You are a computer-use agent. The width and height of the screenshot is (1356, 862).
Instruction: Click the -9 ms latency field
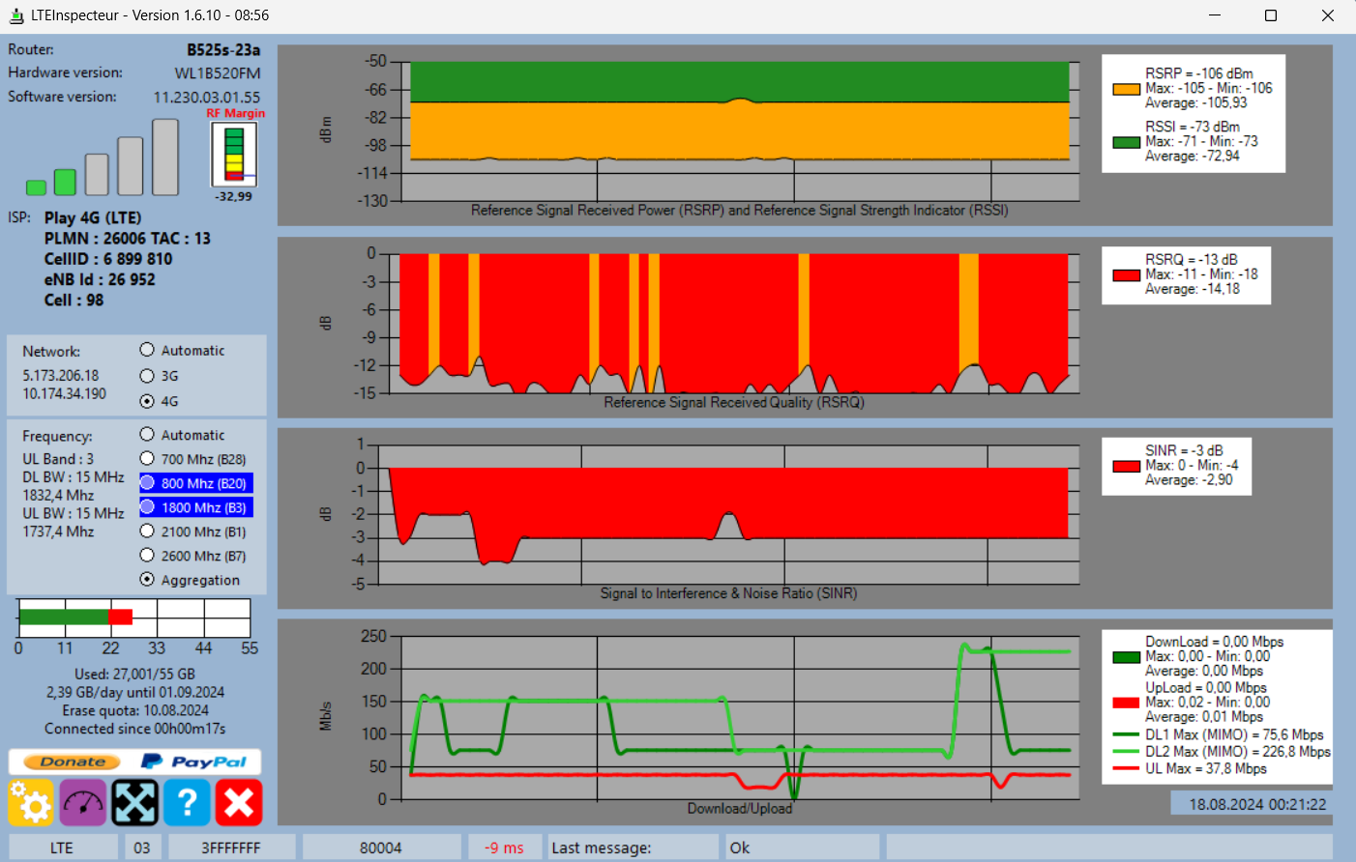(504, 848)
